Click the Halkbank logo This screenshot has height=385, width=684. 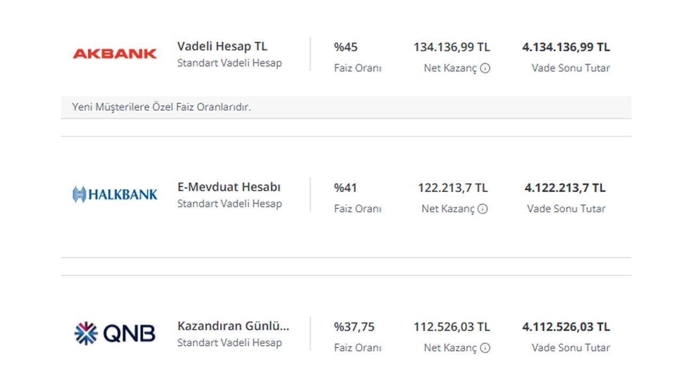pyautogui.click(x=115, y=194)
